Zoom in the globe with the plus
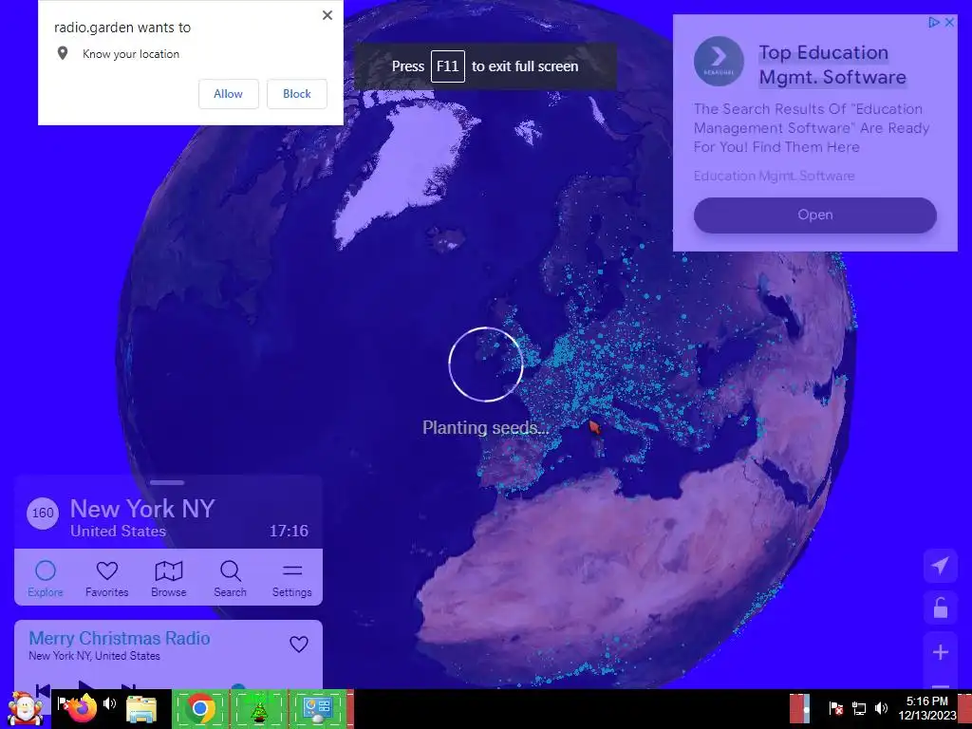 click(941, 652)
